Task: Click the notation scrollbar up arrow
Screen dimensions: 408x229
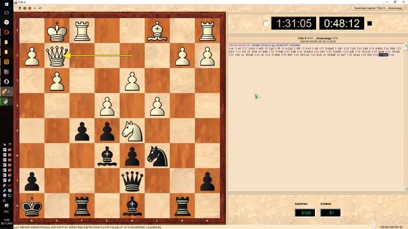Action: tap(405, 45)
